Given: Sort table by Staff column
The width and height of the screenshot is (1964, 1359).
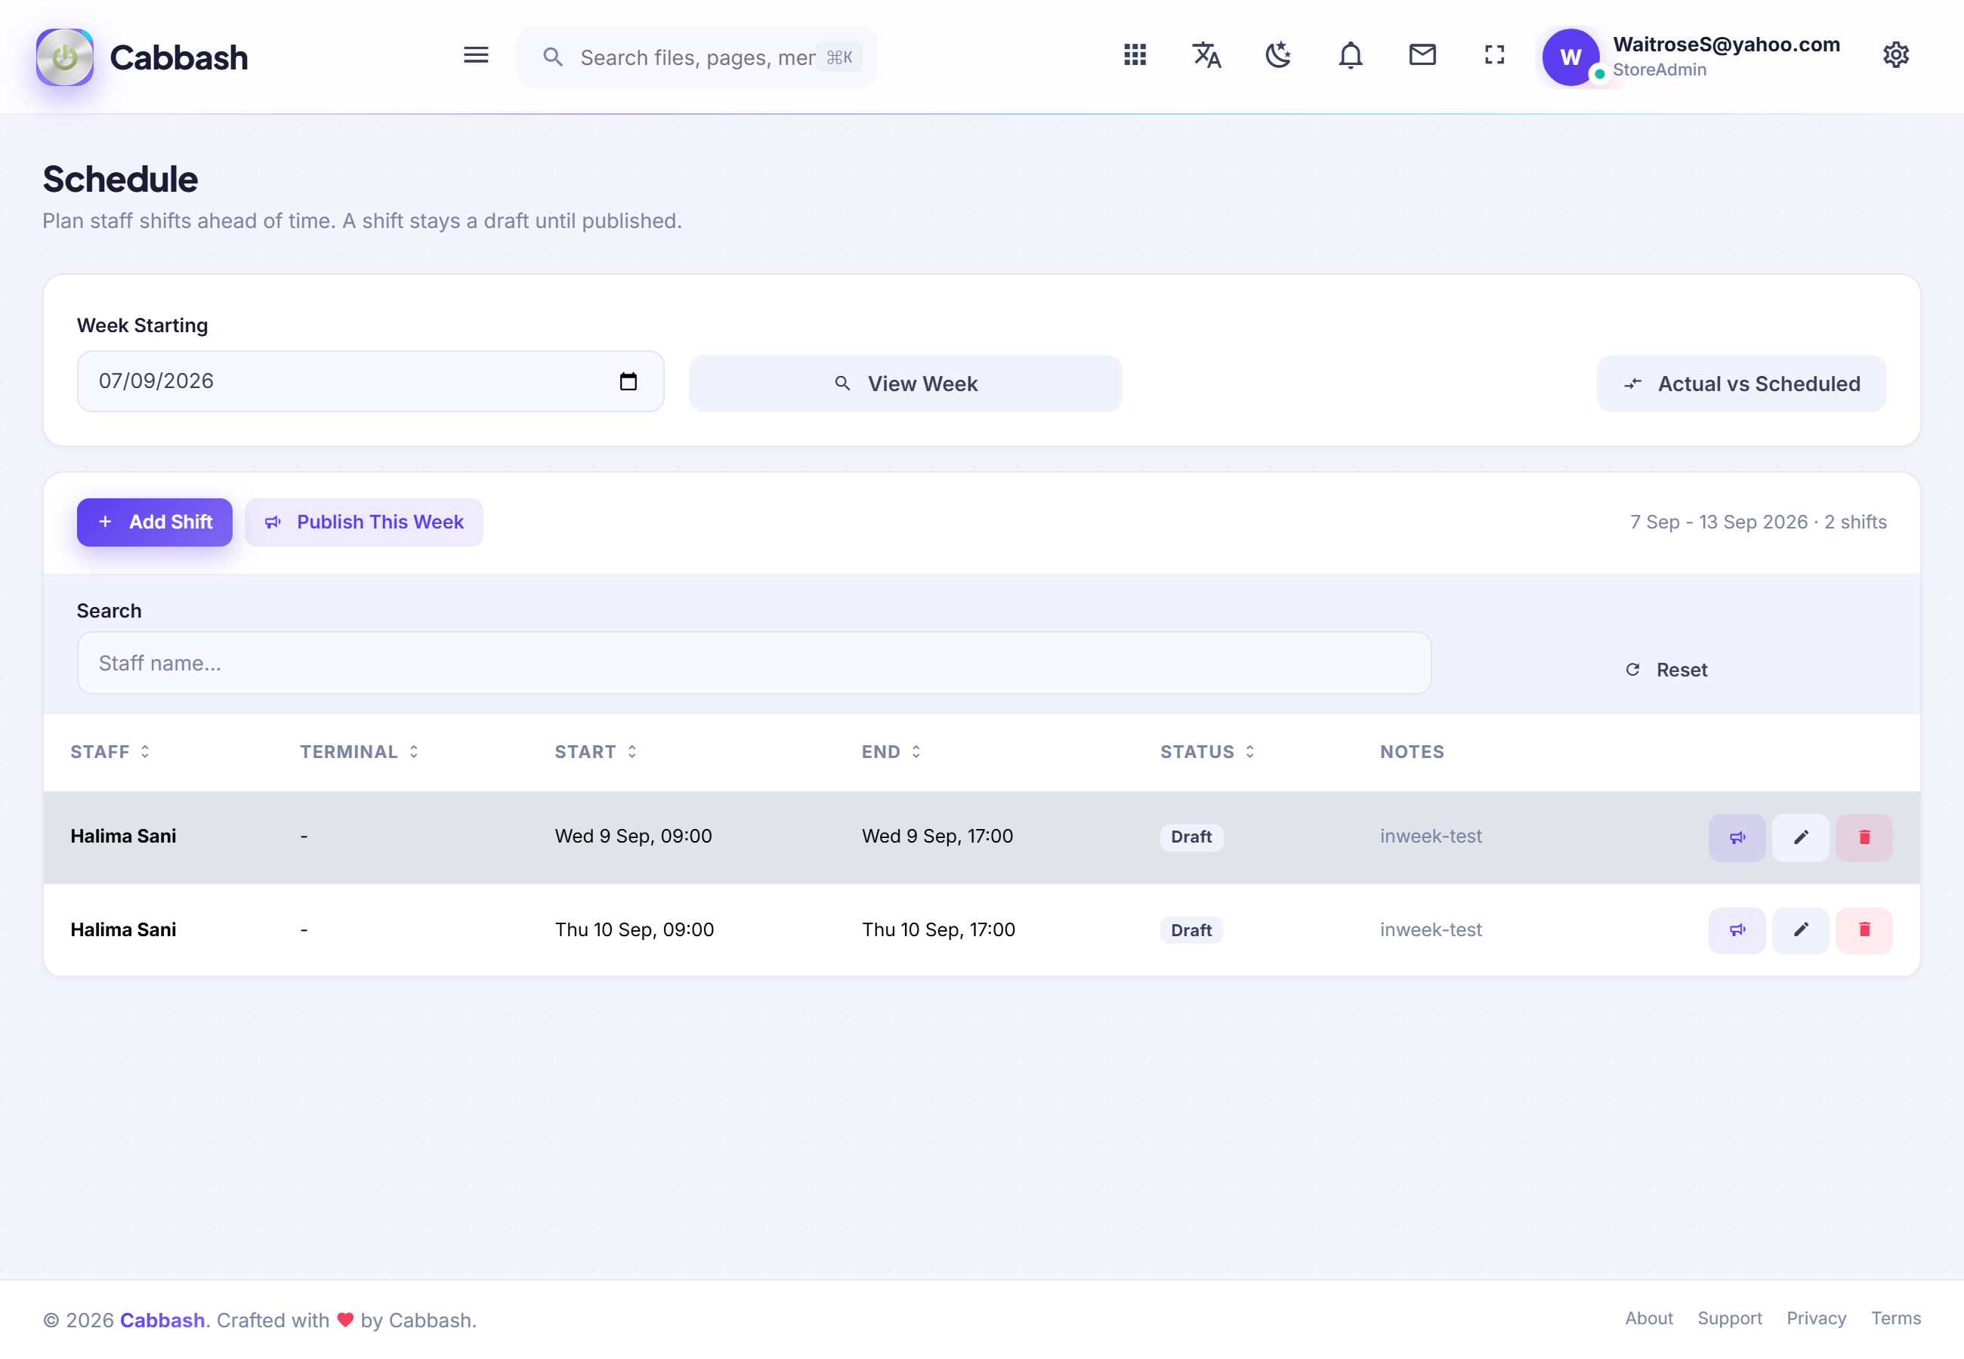Looking at the screenshot, I should click(111, 752).
